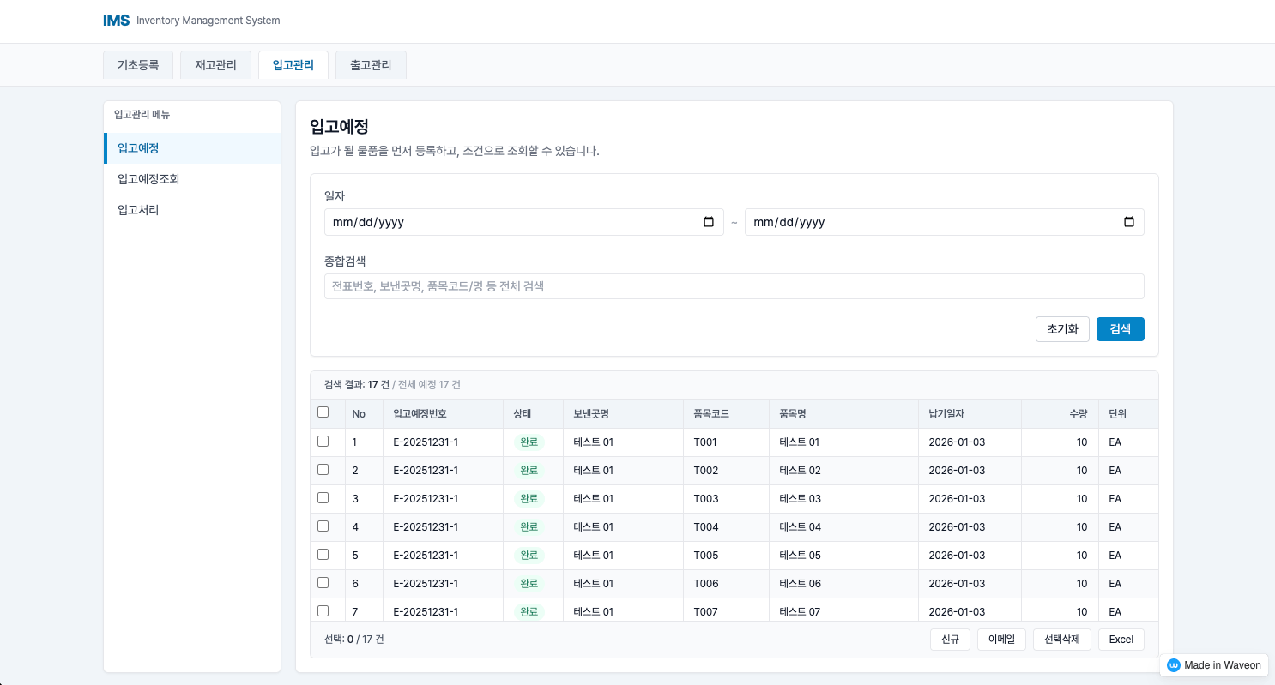Go to the 출고관리 tab
The width and height of the screenshot is (1275, 685).
click(x=371, y=65)
